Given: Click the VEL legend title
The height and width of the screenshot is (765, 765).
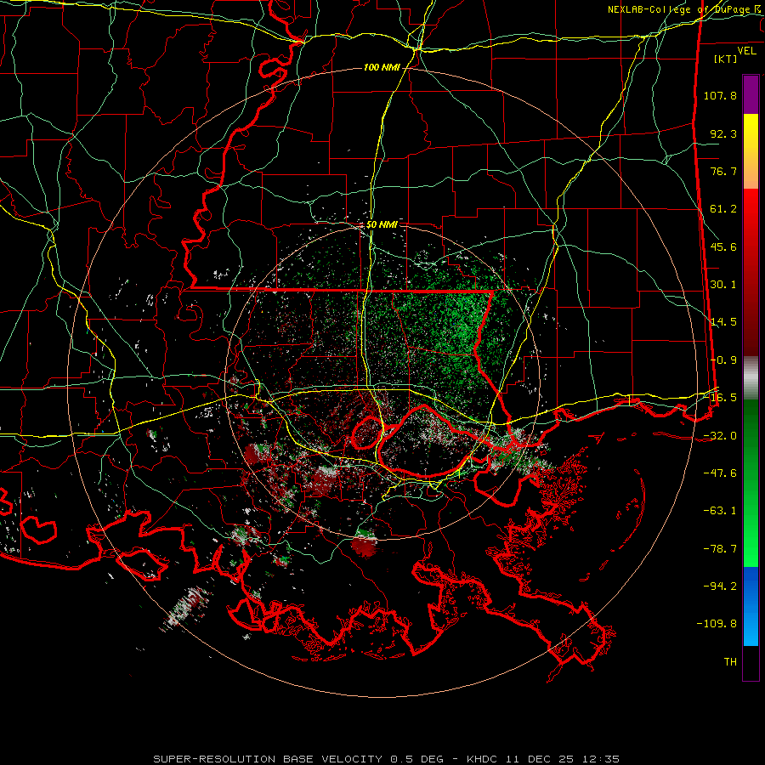Looking at the screenshot, I should tap(746, 50).
